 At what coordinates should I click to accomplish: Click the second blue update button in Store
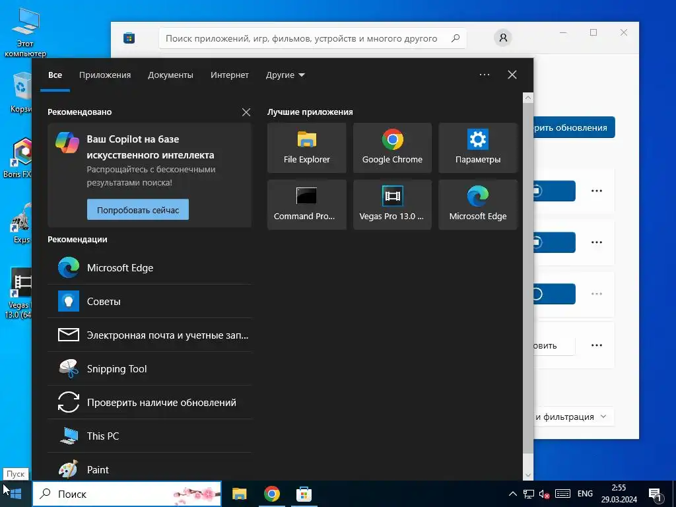(555, 242)
